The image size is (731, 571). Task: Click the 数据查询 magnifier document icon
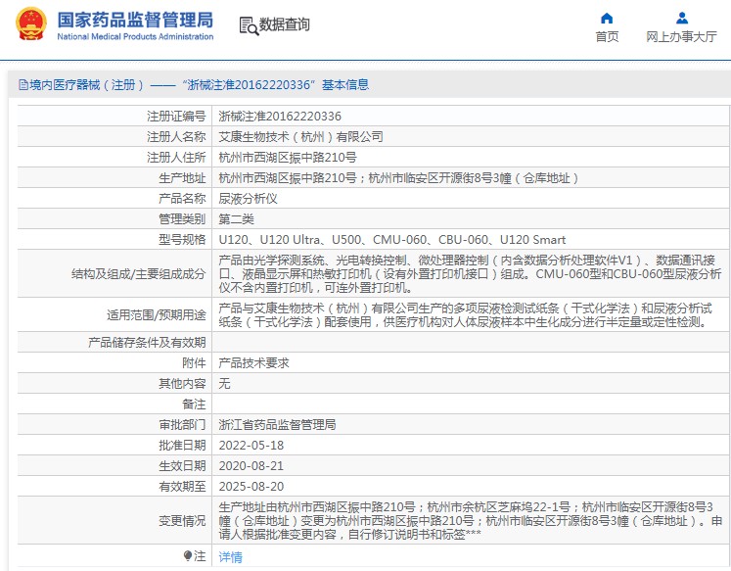pos(249,25)
